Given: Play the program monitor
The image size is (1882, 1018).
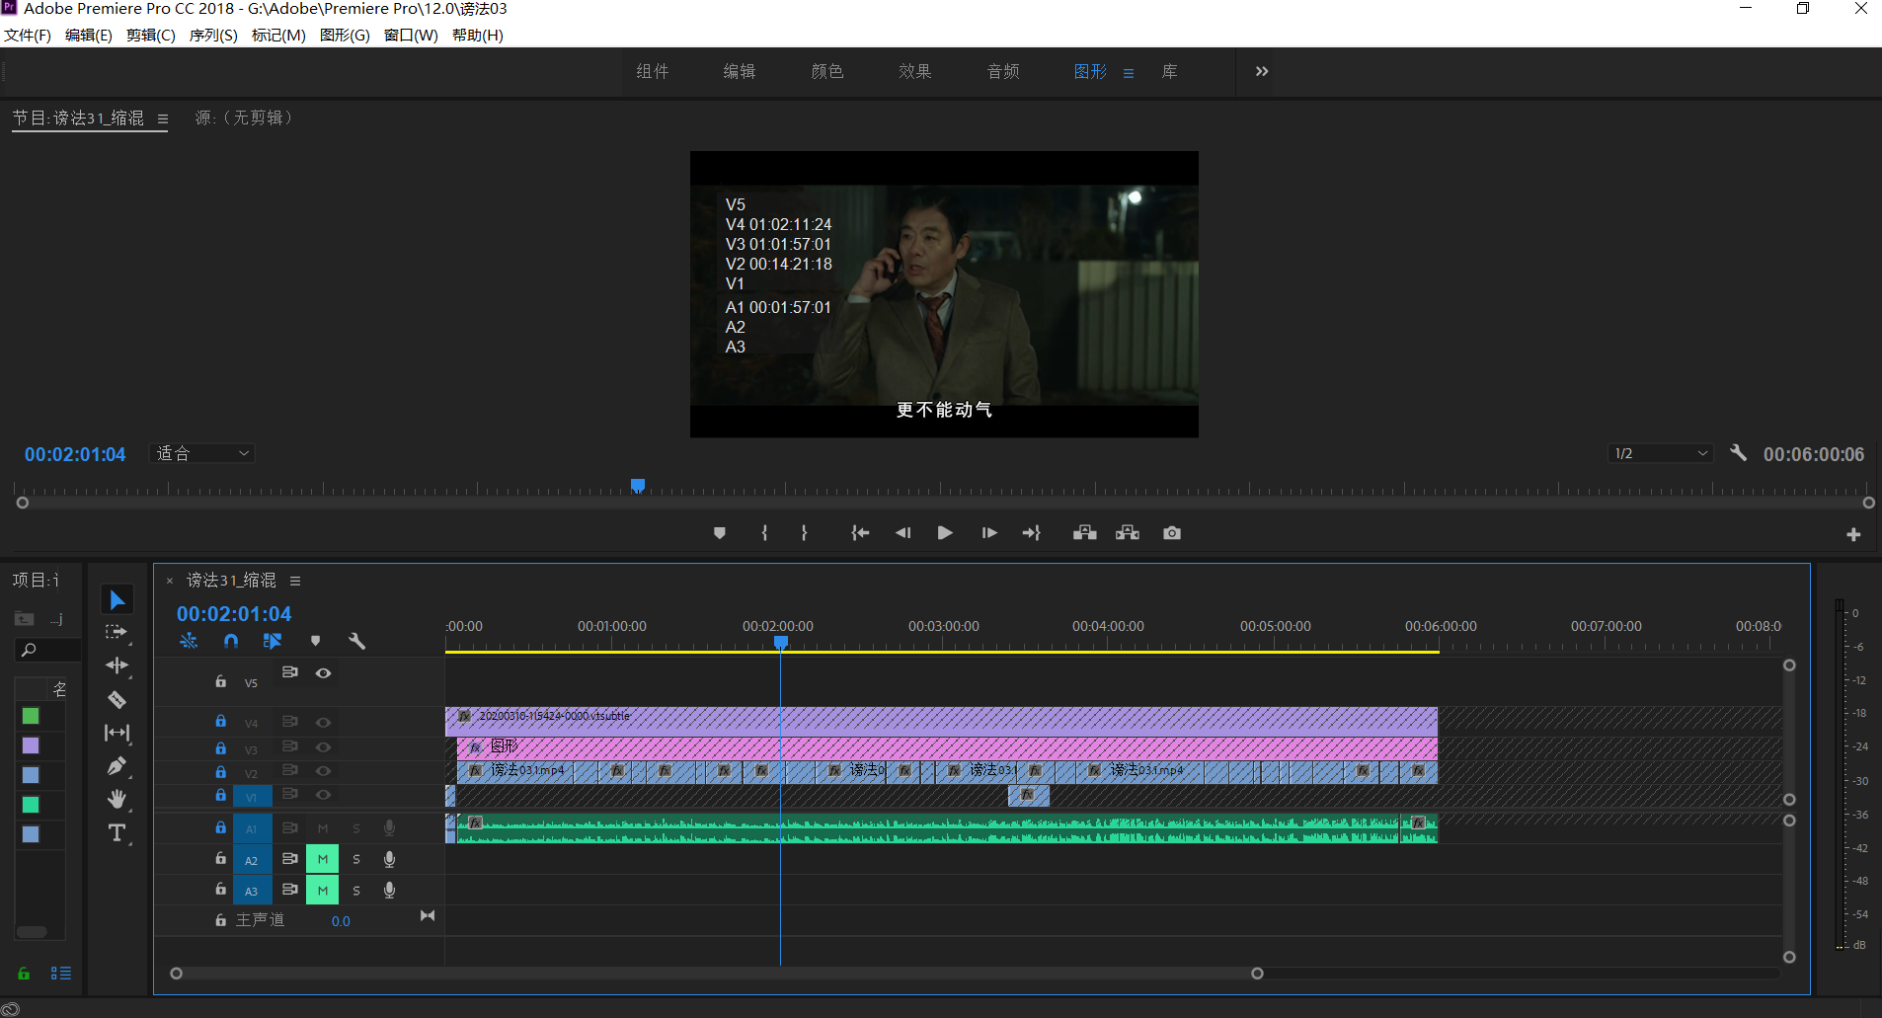Looking at the screenshot, I should 945,533.
